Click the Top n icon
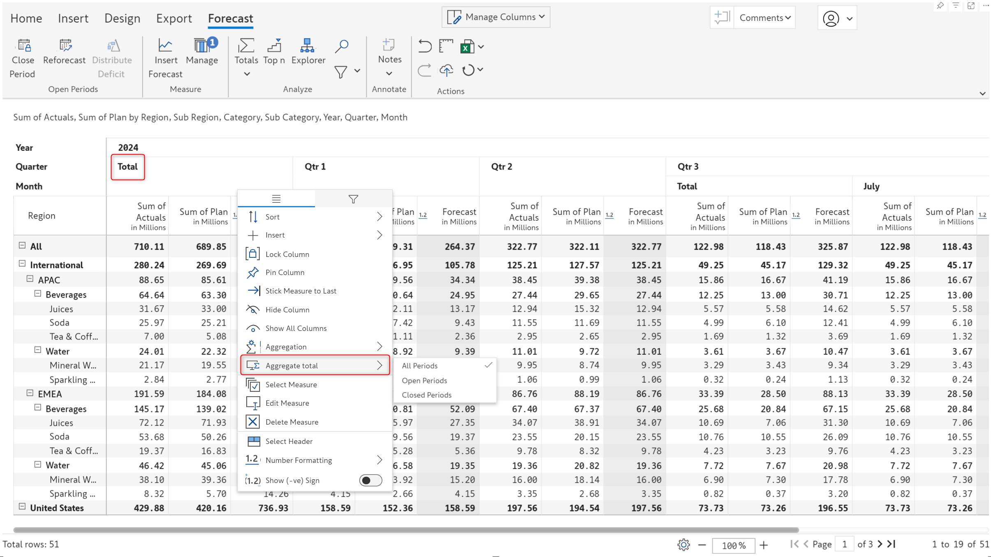 [274, 46]
